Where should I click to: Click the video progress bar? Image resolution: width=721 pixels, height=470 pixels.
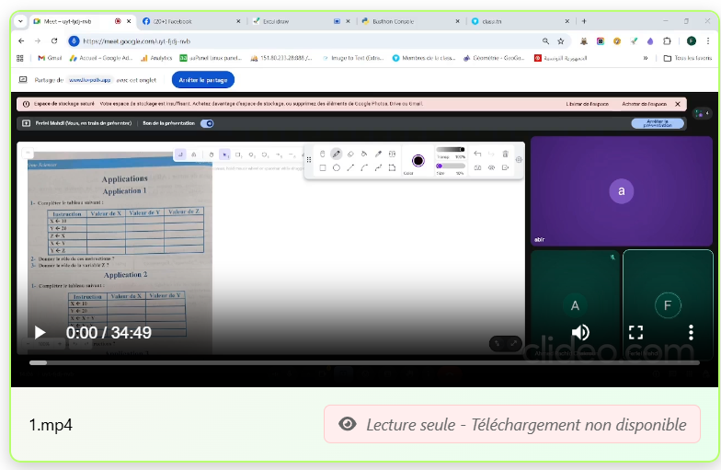276,362
